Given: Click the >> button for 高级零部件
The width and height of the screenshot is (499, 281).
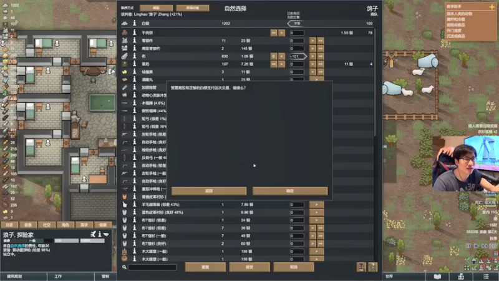Looking at the screenshot, I should [321, 49].
